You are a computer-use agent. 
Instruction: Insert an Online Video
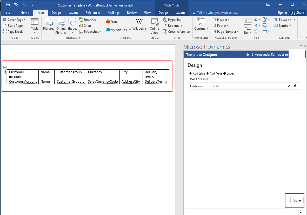155,26
